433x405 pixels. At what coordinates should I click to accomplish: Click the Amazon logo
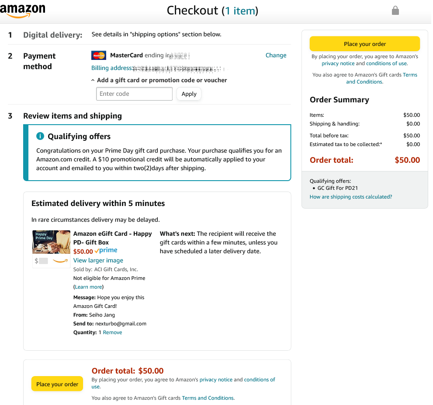(x=23, y=11)
